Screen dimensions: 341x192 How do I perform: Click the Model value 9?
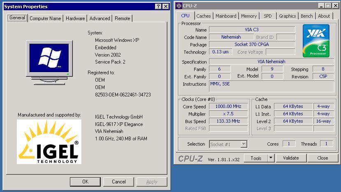(272, 69)
